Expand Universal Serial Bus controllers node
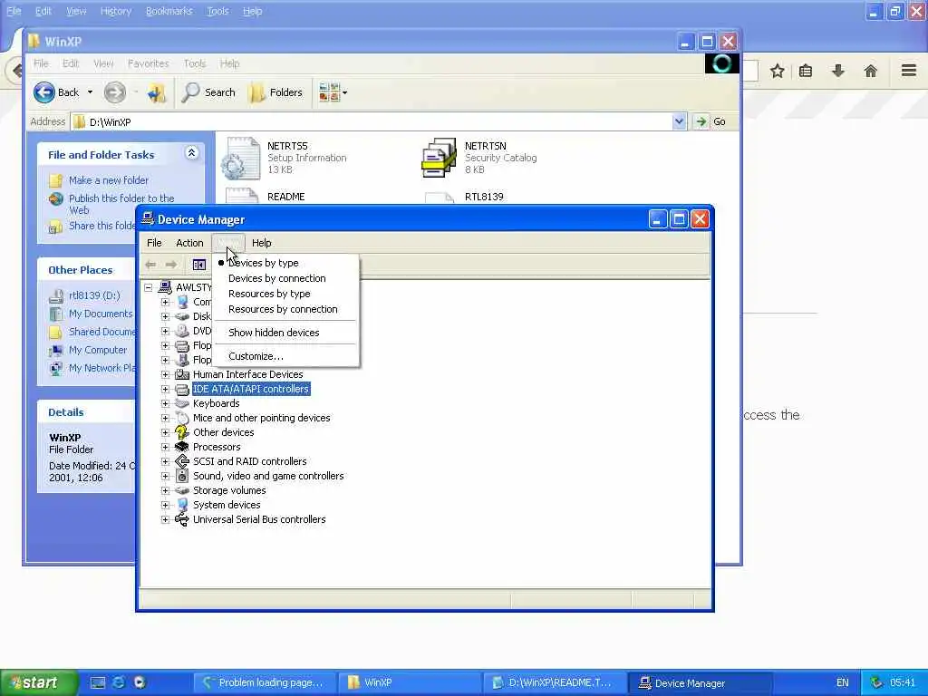Image resolution: width=928 pixels, height=696 pixels. (x=166, y=519)
